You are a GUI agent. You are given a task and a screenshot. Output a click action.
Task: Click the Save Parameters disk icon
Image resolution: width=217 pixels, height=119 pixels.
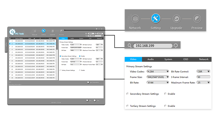click(88, 82)
